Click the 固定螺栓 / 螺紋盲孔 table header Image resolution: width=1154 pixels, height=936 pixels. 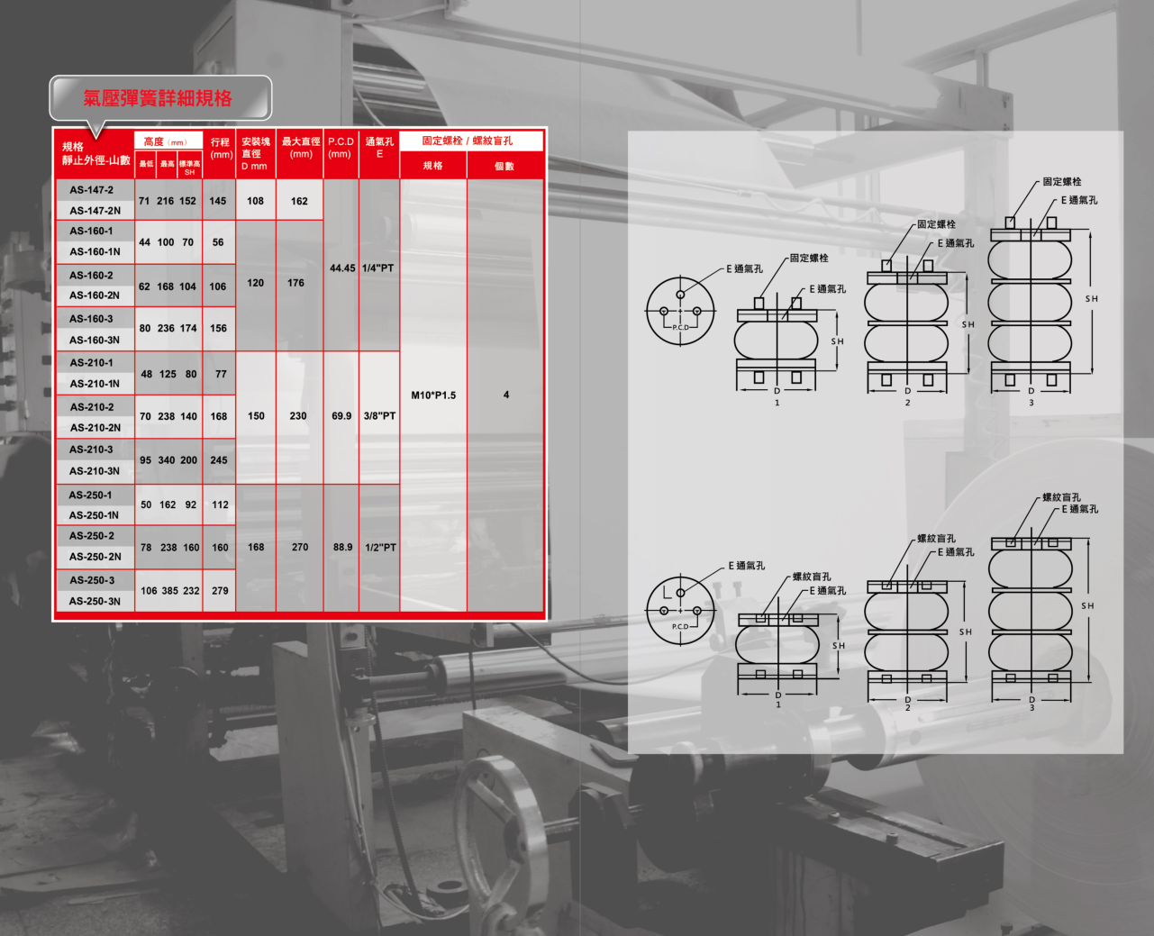coord(468,141)
